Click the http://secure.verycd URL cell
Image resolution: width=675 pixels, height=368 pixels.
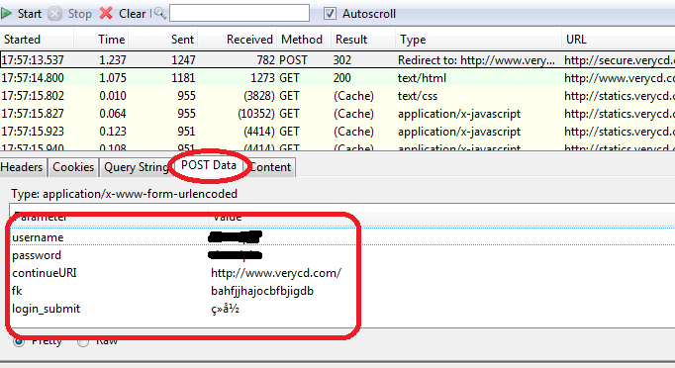pos(620,60)
